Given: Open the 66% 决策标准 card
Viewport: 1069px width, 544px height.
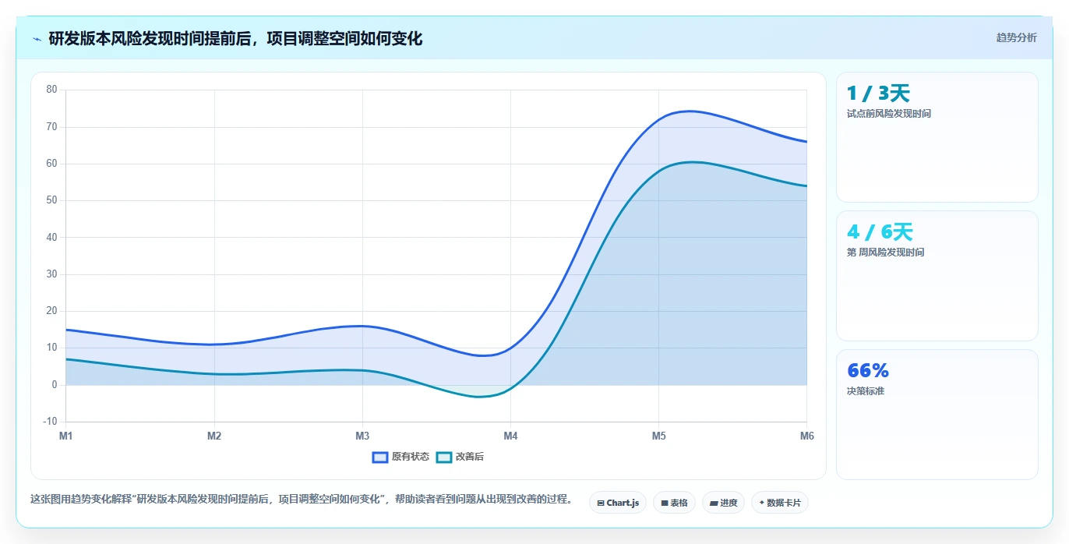Looking at the screenshot, I should (x=937, y=415).
